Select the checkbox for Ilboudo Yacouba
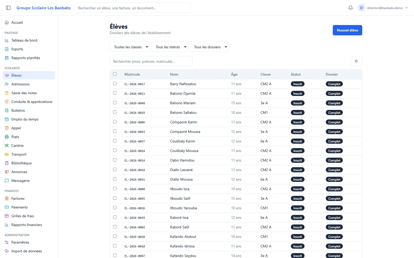 [x=115, y=208]
